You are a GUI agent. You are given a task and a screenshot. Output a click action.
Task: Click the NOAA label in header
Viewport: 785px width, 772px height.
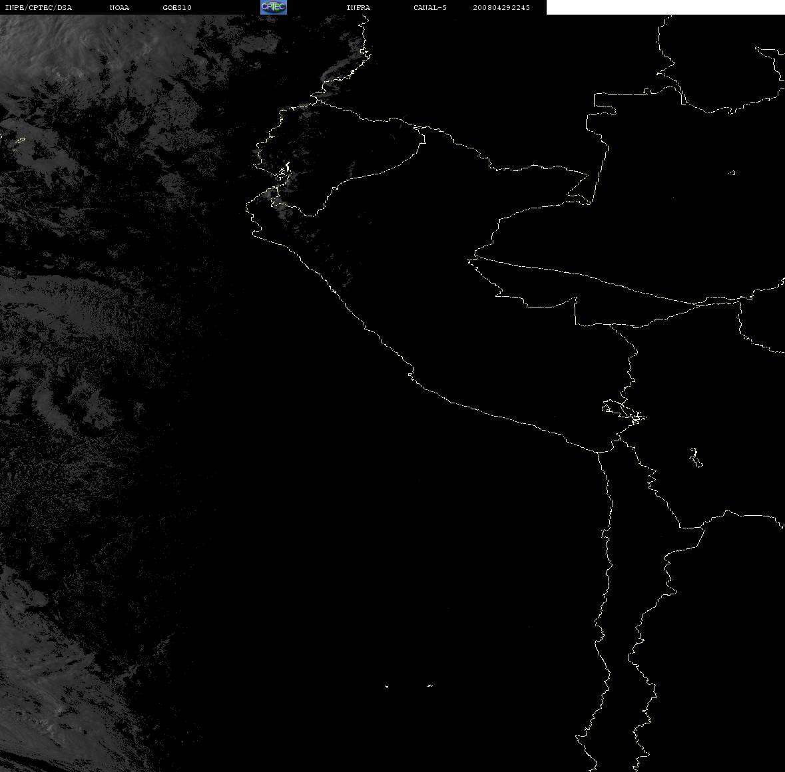[x=120, y=7]
